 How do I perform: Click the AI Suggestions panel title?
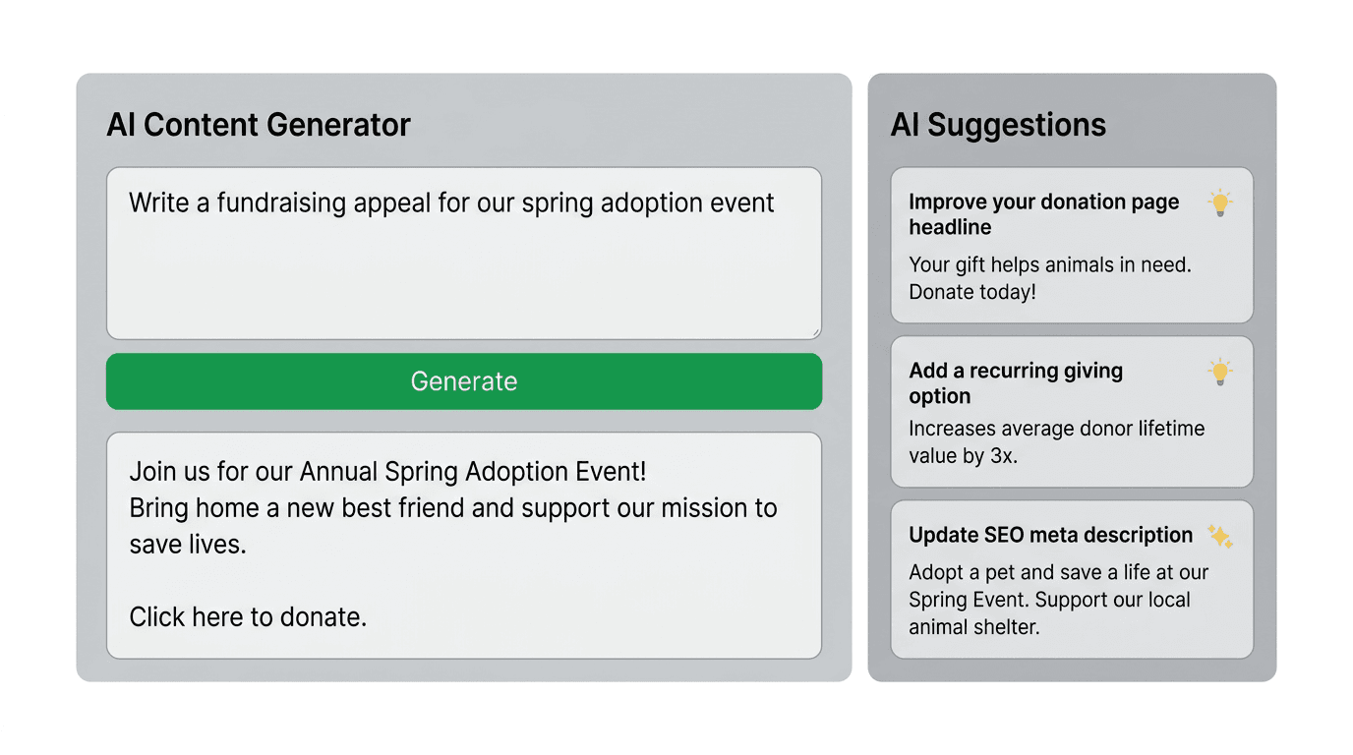[998, 125]
